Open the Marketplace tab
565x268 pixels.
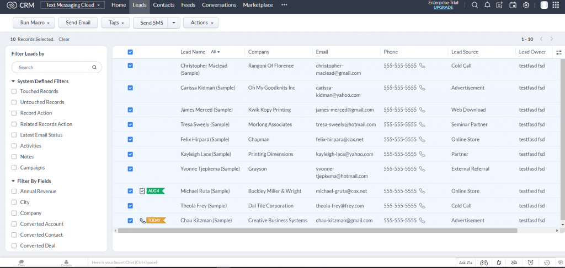(258, 5)
